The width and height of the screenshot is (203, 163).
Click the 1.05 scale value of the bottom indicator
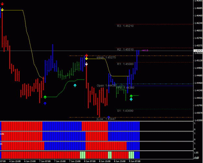tap(196, 153)
